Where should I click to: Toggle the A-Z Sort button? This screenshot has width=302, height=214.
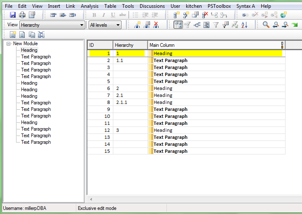[x=244, y=25]
